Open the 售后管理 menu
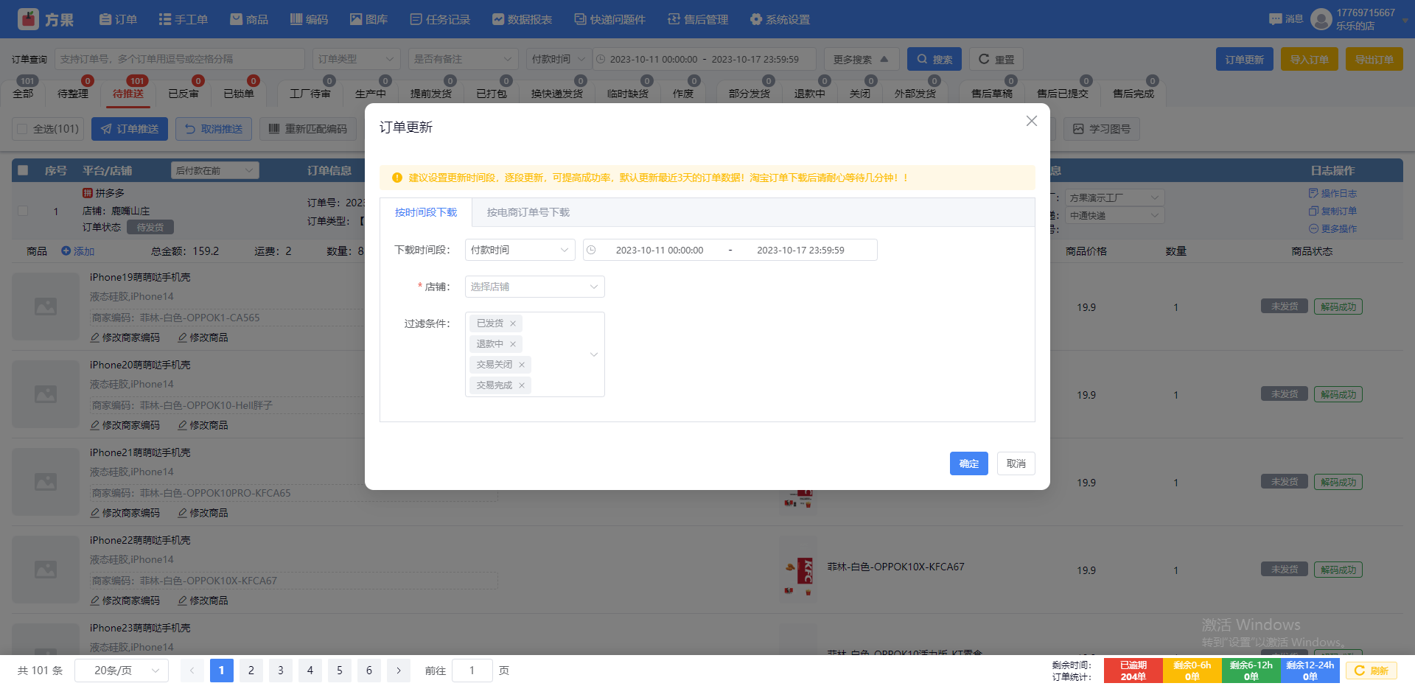Viewport: 1415px width, 686px height. (698, 19)
